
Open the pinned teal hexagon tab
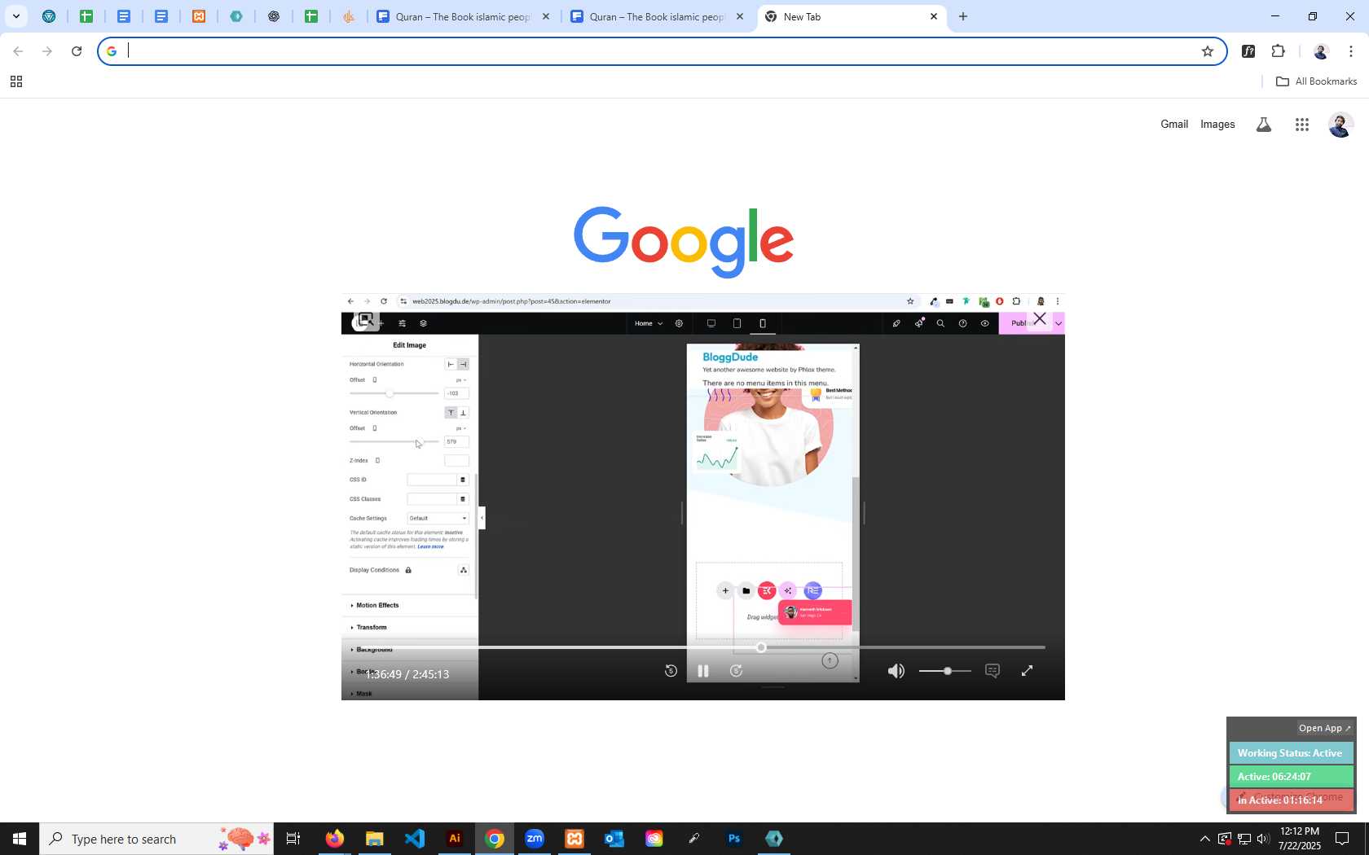[236, 16]
